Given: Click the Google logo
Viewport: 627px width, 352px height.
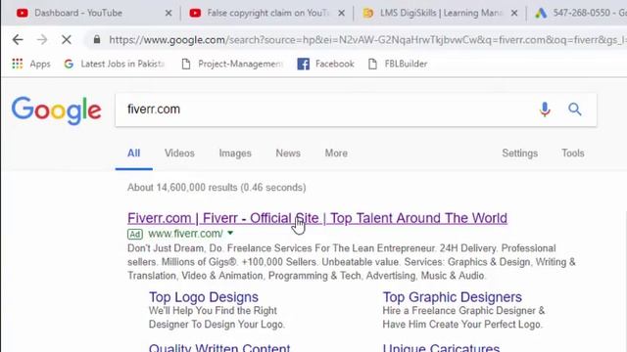Looking at the screenshot, I should pos(56,110).
